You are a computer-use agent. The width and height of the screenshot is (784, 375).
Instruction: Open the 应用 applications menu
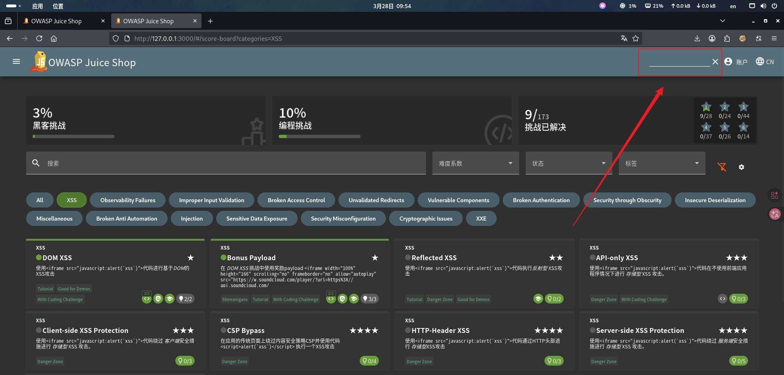(x=38, y=6)
